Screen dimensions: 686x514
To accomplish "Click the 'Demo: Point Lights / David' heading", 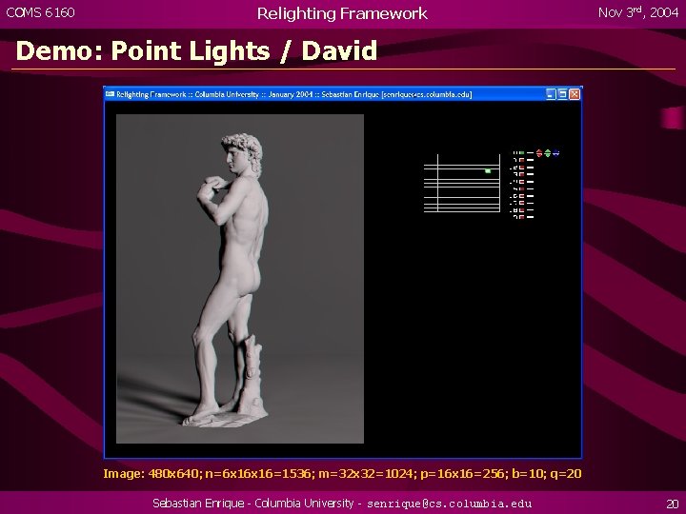I will coord(196,50).
